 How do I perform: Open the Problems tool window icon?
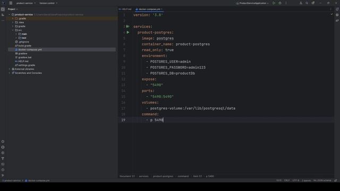pyautogui.click(x=3, y=170)
